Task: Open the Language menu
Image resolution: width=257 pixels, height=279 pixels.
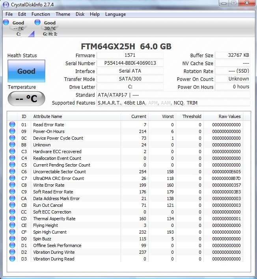Action: pos(115,14)
